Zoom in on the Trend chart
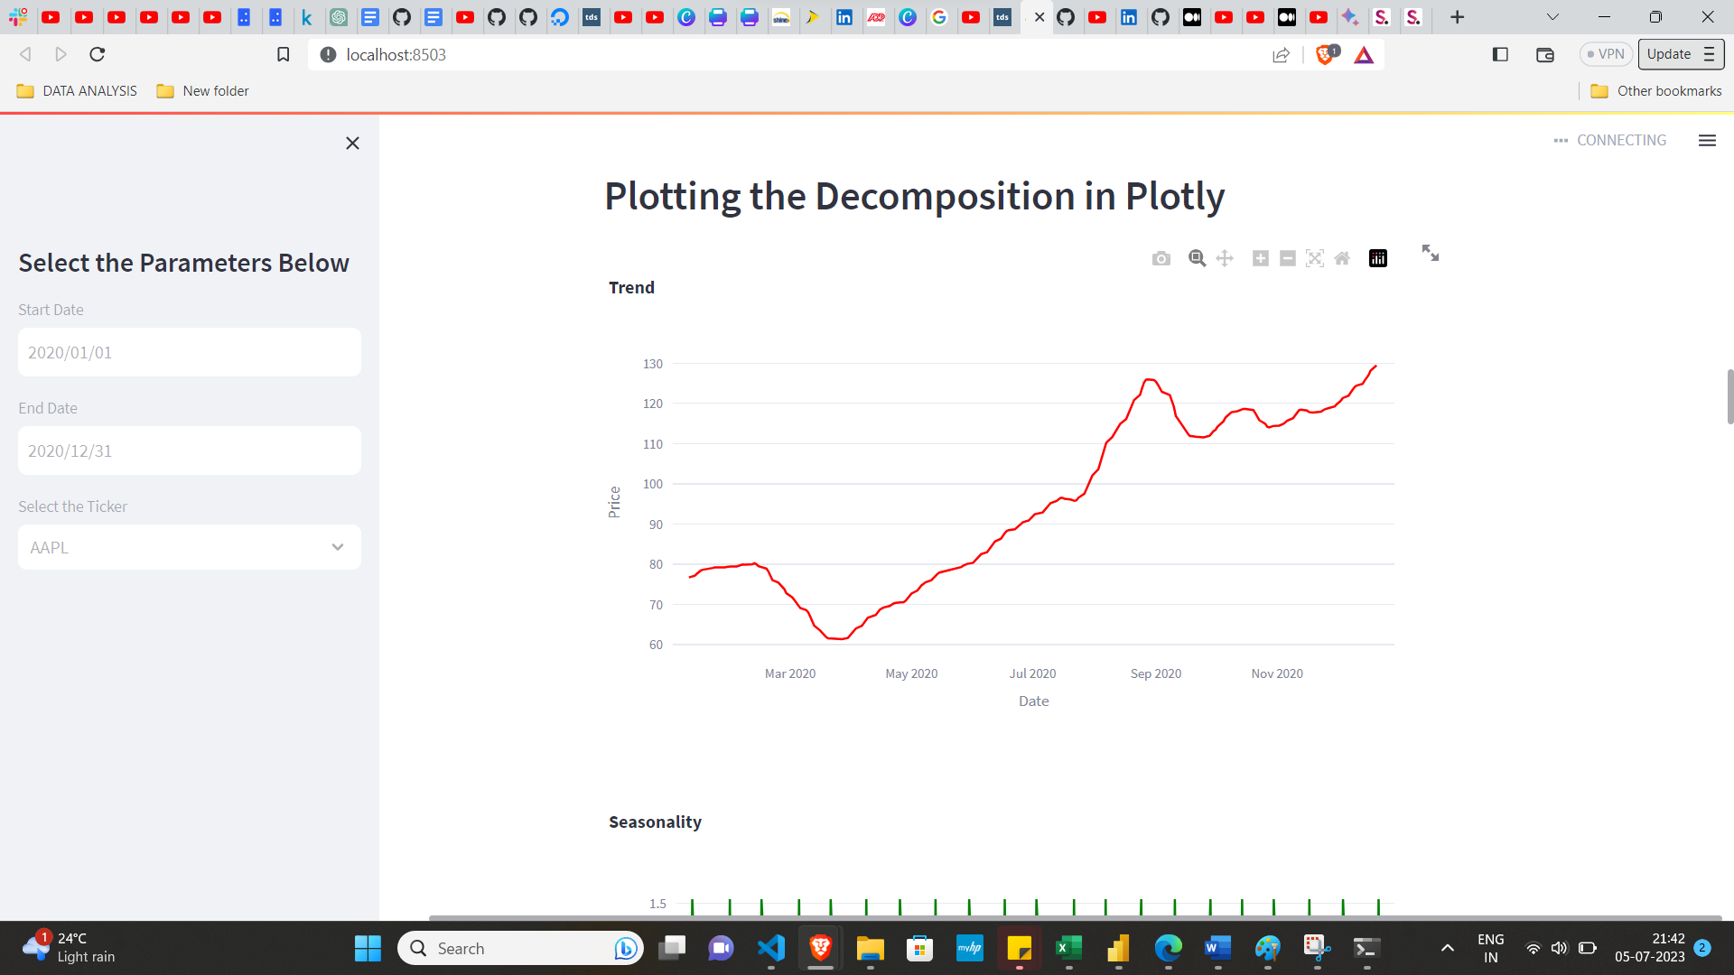1734x975 pixels. [1261, 258]
